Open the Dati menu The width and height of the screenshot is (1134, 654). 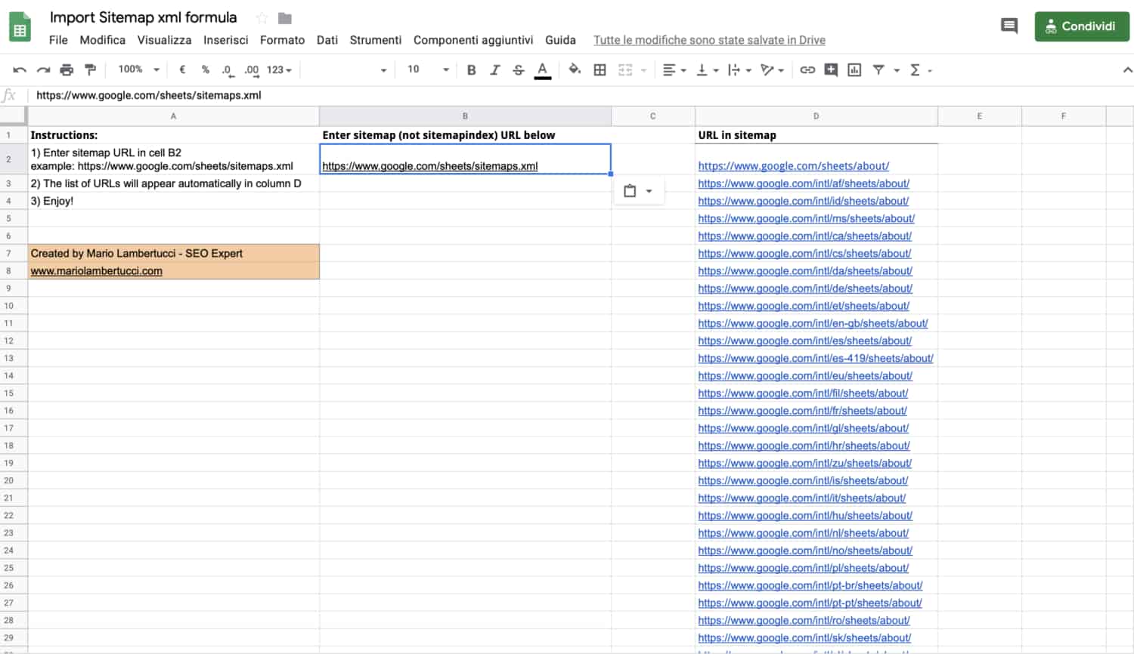coord(327,40)
